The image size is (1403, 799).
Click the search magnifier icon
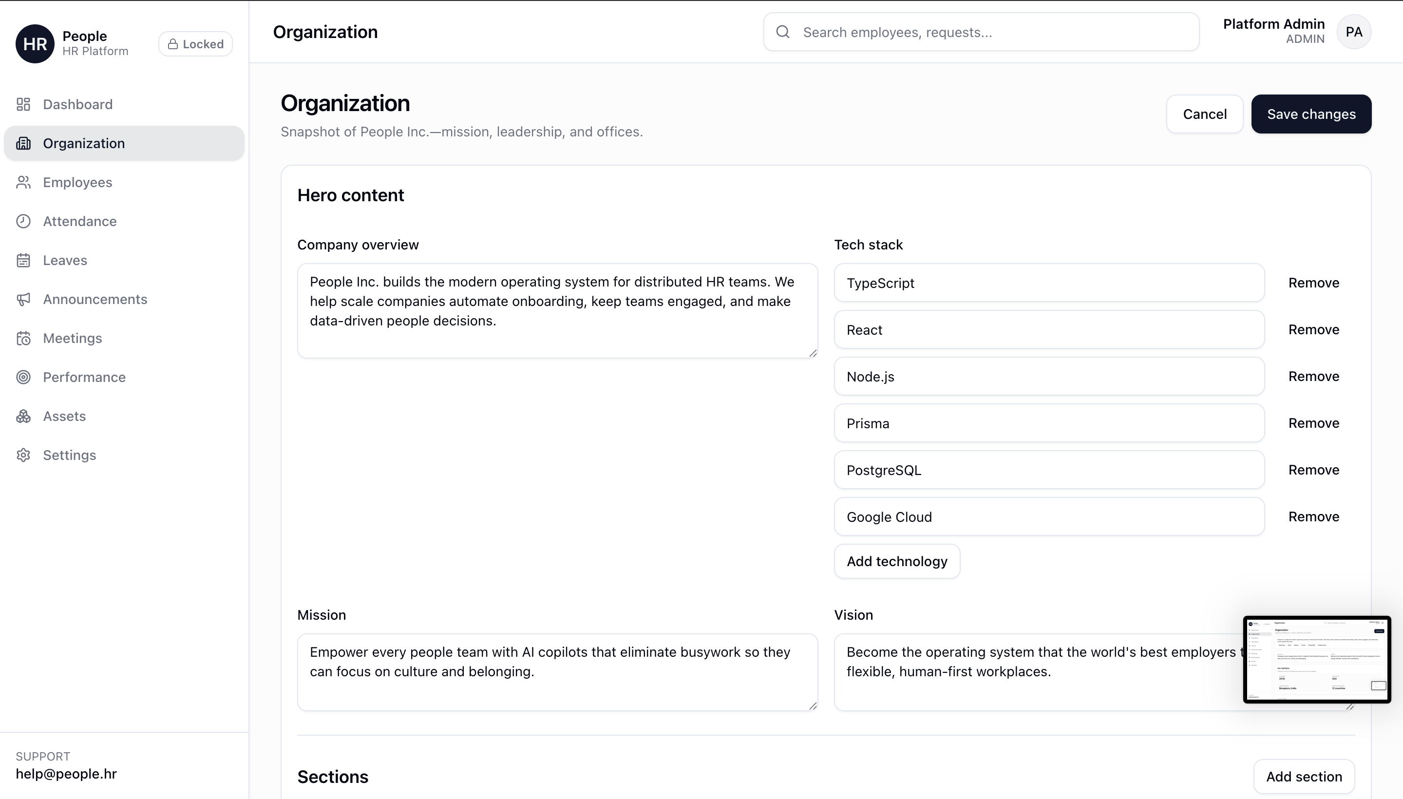pos(783,32)
